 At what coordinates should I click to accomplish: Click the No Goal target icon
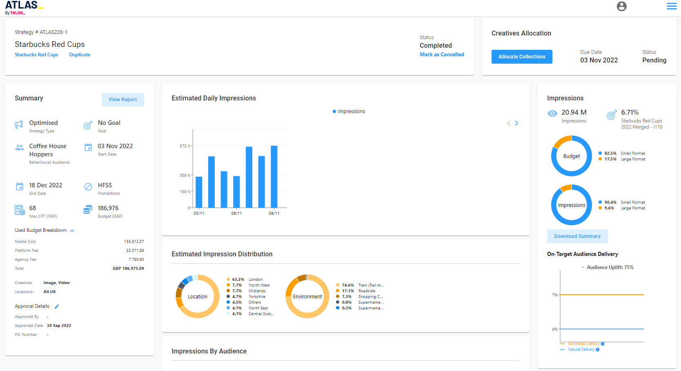tap(88, 125)
